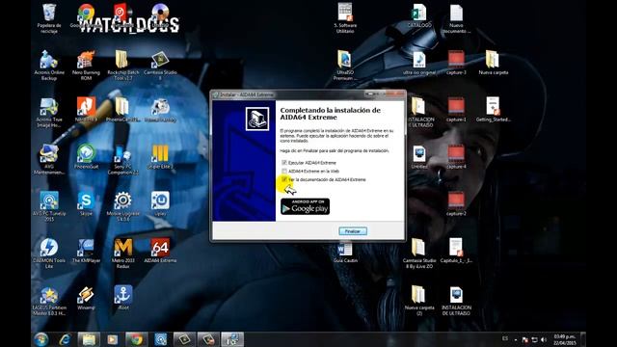Image resolution: width=617 pixels, height=347 pixels.
Task: Open the Papelera de reciclaje icon
Action: coord(49,18)
